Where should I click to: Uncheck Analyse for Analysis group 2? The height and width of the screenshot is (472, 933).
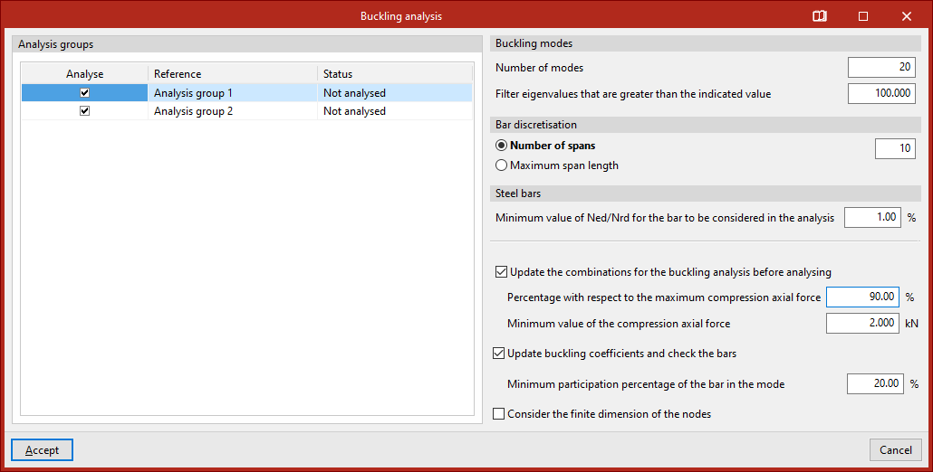click(x=85, y=111)
